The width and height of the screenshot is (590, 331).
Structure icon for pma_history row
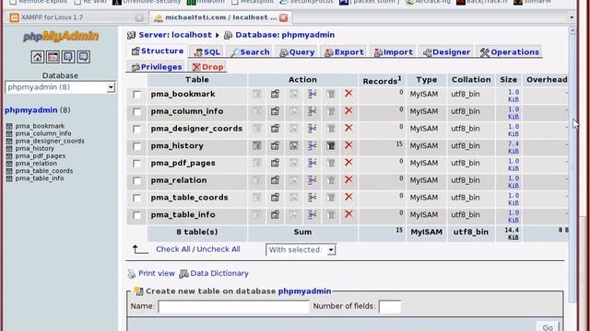pyautogui.click(x=275, y=145)
